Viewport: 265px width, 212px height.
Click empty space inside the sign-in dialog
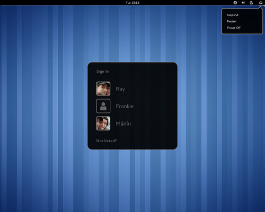coord(155,106)
